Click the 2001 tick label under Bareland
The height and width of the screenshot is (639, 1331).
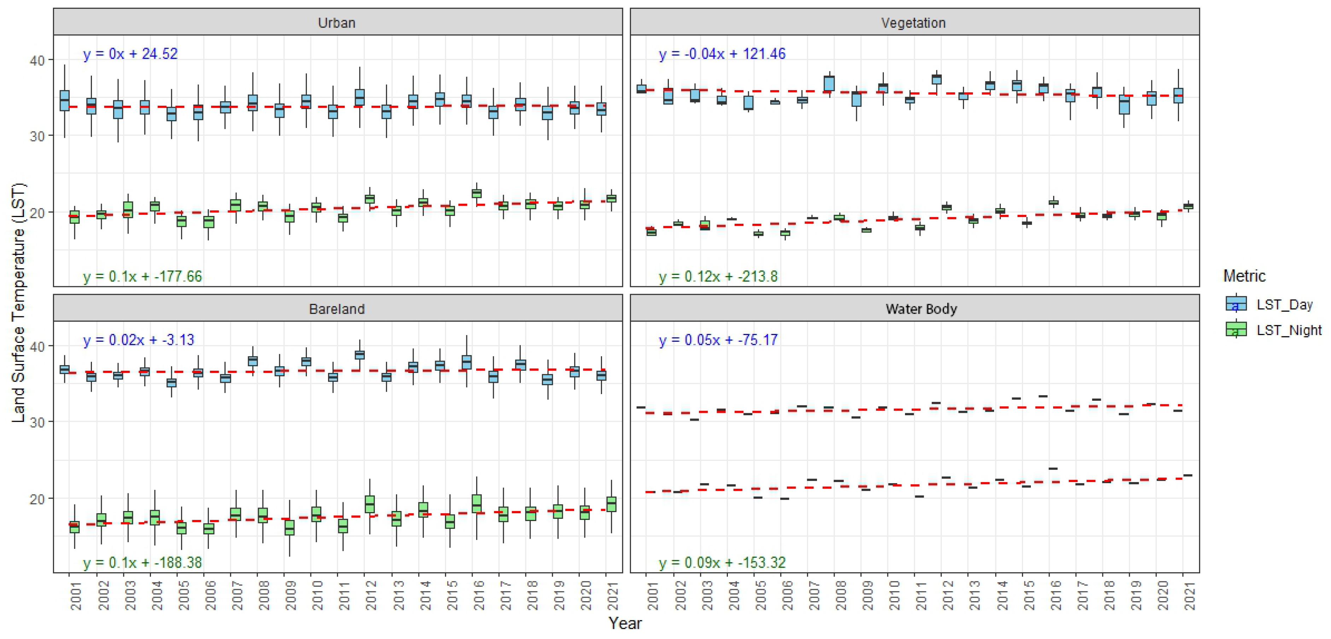click(76, 596)
